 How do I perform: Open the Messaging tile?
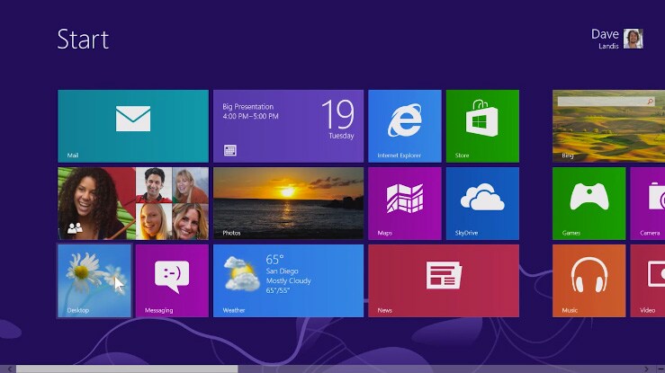pyautogui.click(x=172, y=280)
